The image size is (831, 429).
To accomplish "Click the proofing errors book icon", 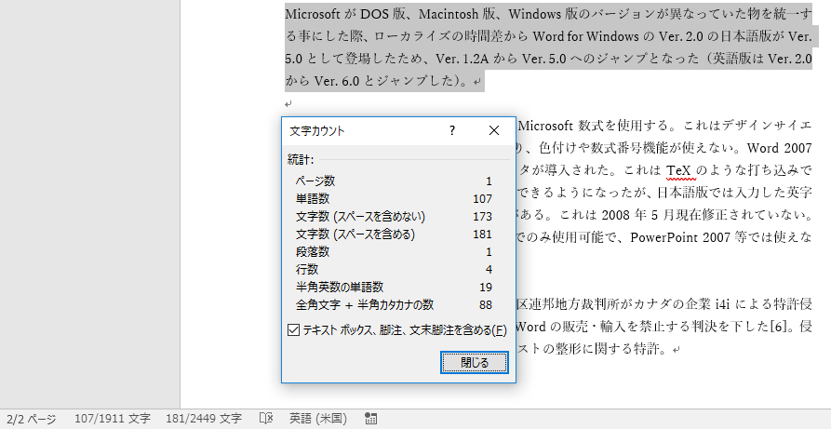I will click(266, 419).
